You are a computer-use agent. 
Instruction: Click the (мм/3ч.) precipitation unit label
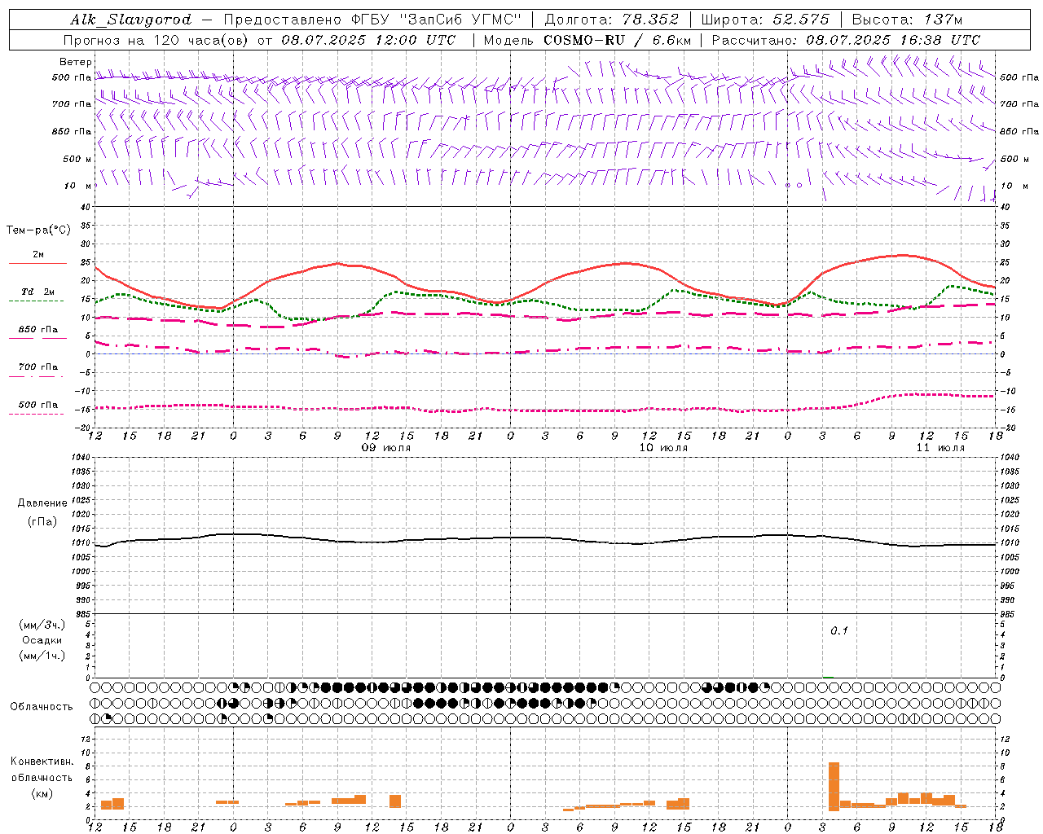[42, 625]
